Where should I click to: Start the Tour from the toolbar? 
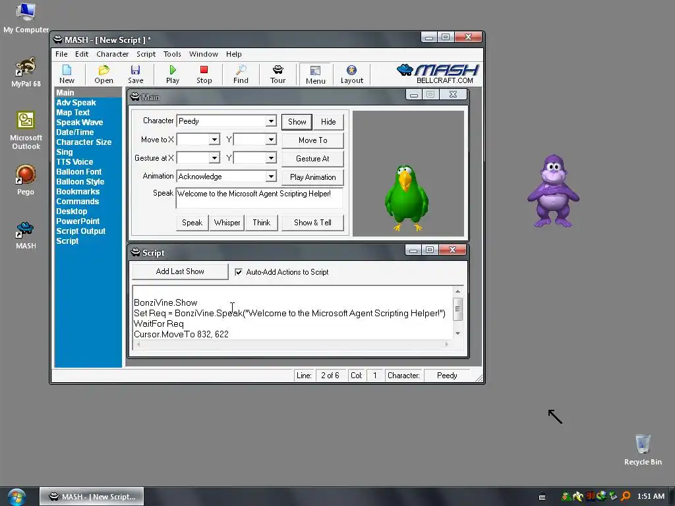278,74
